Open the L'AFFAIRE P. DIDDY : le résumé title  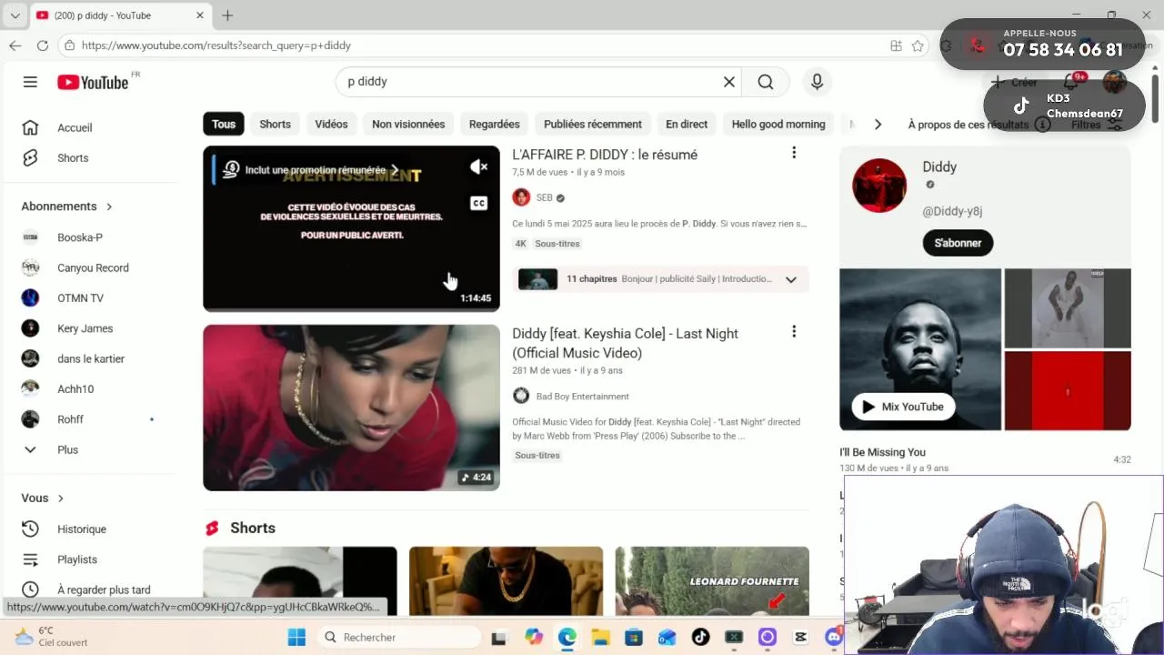pos(605,155)
